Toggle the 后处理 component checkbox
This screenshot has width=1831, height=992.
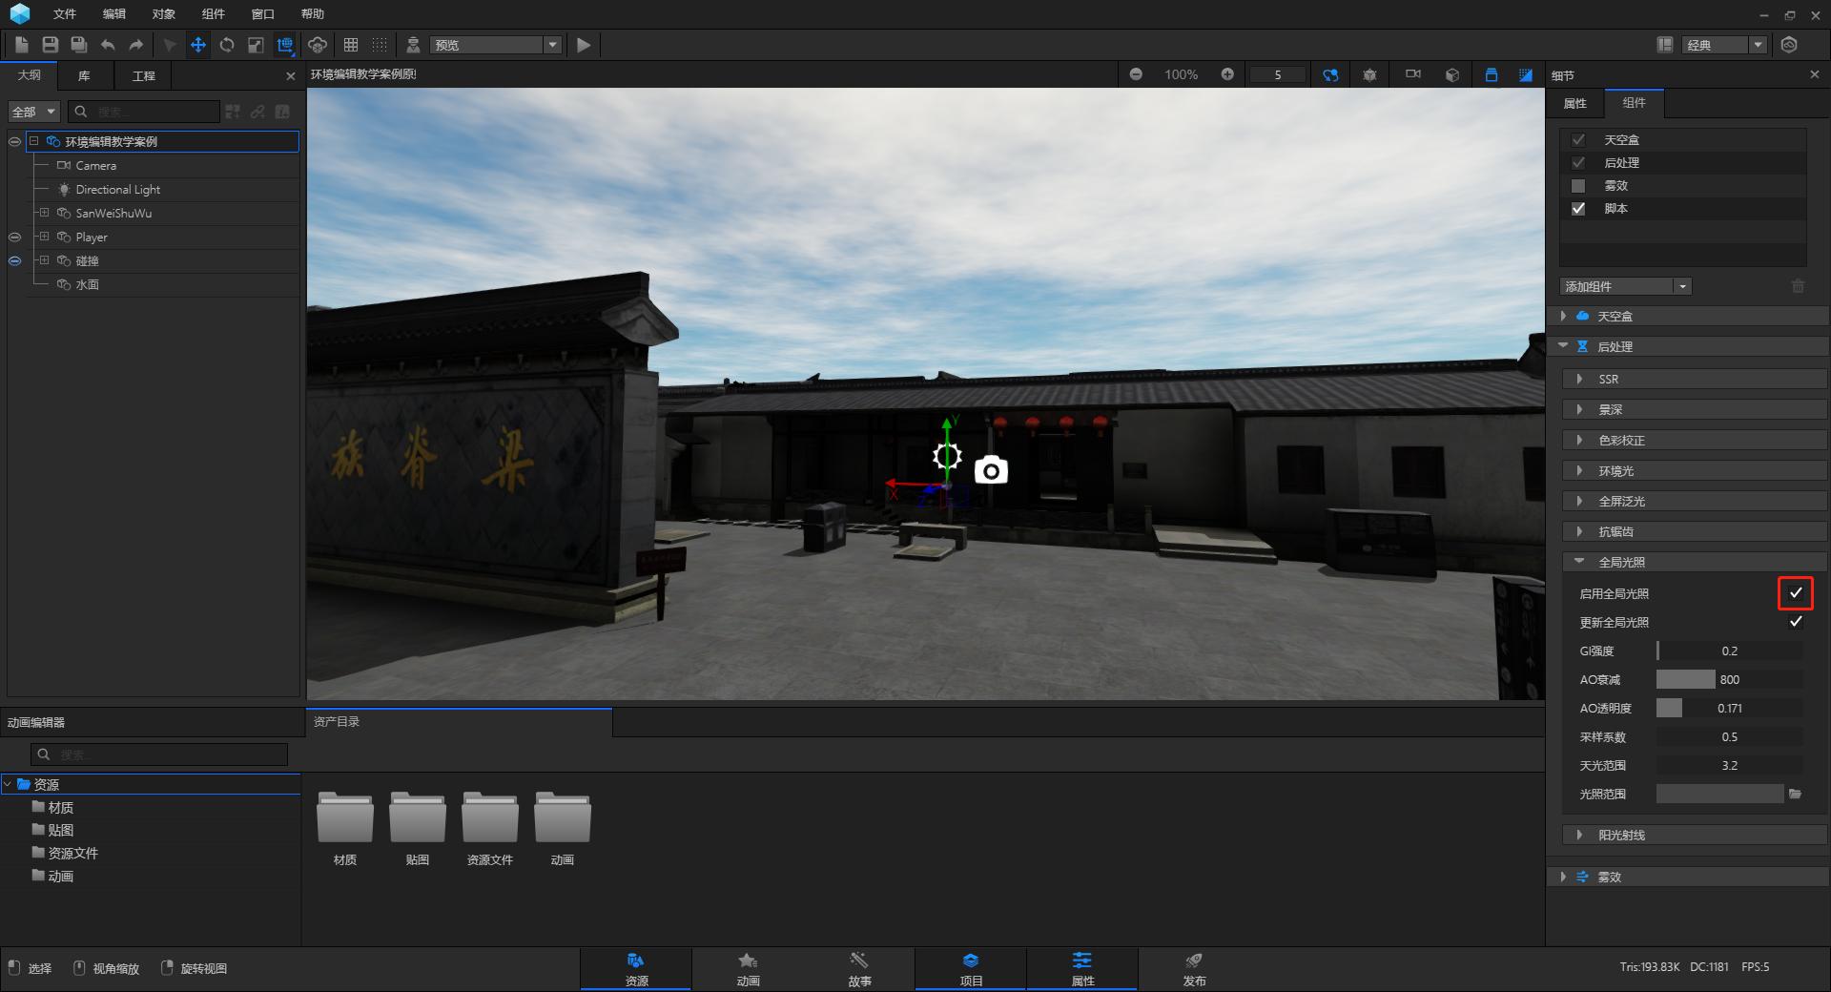pos(1578,163)
